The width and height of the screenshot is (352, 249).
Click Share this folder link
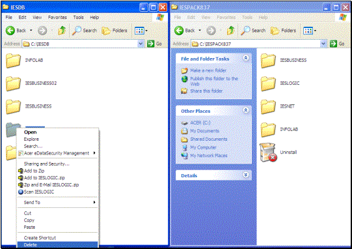click(206, 91)
